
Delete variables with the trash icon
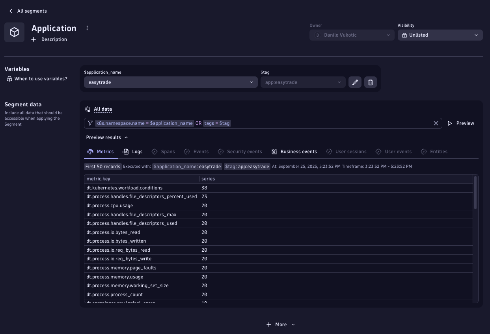pos(370,82)
